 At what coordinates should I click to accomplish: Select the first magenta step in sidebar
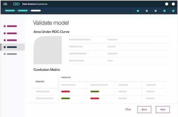(x=10, y=26)
